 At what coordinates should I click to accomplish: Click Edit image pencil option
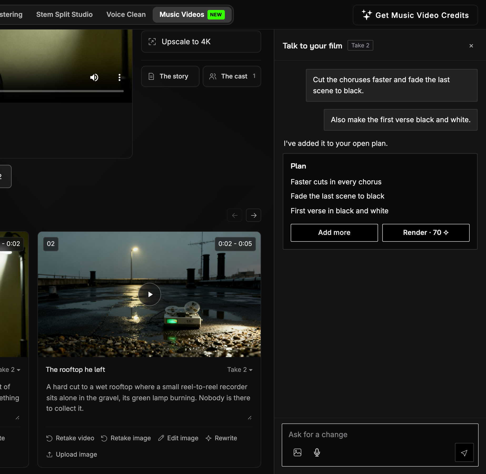tap(178, 438)
